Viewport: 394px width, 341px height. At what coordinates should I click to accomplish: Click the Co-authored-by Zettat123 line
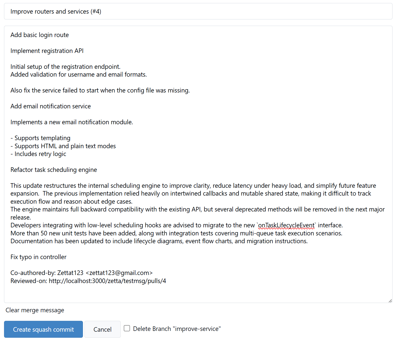[x=81, y=273]
